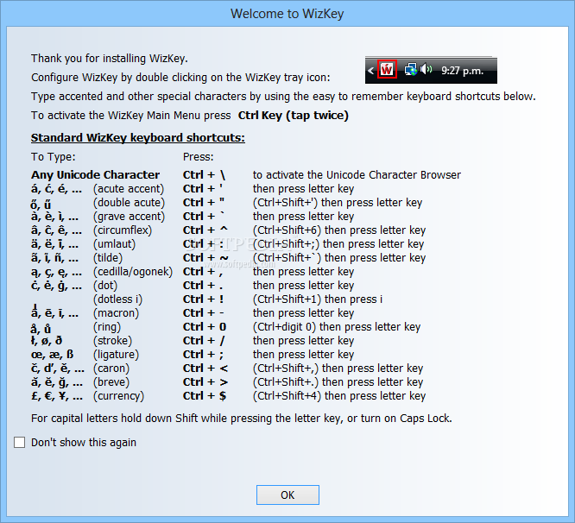Click the (macron) label
575x523 pixels.
[x=117, y=313]
